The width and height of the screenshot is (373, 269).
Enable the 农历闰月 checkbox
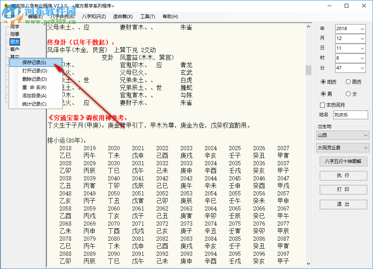pos(322,105)
